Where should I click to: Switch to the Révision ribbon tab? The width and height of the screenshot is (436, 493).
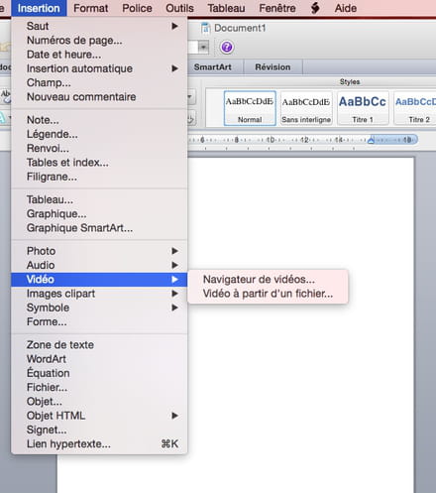(272, 67)
